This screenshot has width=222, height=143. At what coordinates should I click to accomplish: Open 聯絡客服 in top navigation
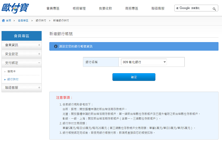tap(158, 8)
